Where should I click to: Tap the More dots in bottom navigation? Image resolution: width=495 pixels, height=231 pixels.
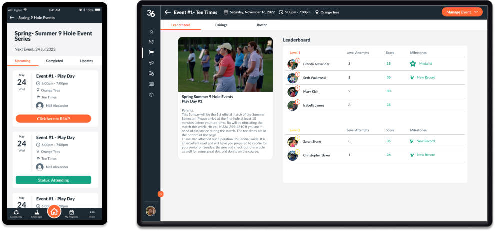point(92,214)
